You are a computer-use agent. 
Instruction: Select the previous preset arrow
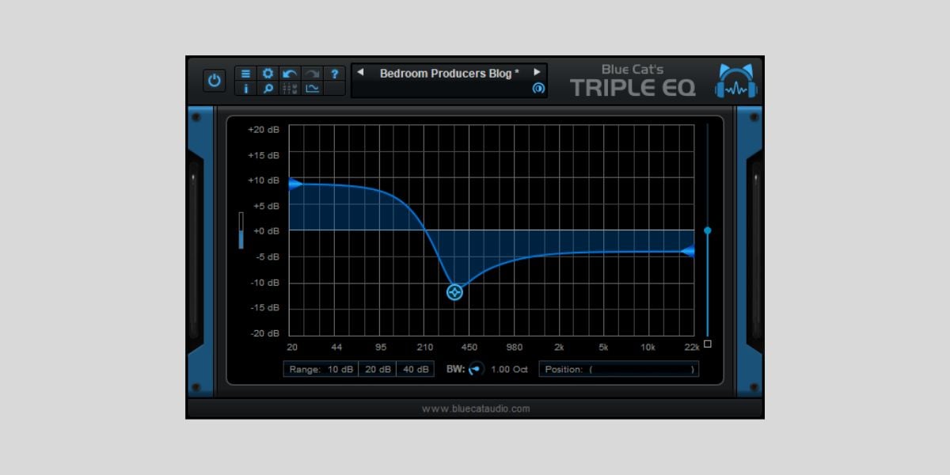361,72
